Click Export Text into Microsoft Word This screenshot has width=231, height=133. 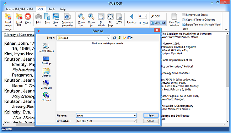point(201,24)
